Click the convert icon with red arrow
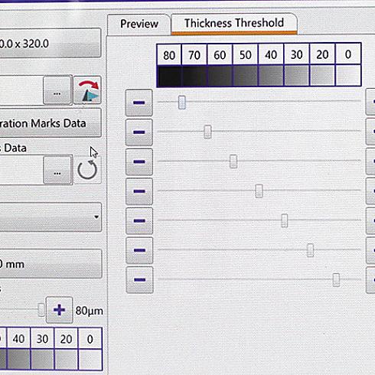Screen dimensions: 375x375 click(x=87, y=90)
